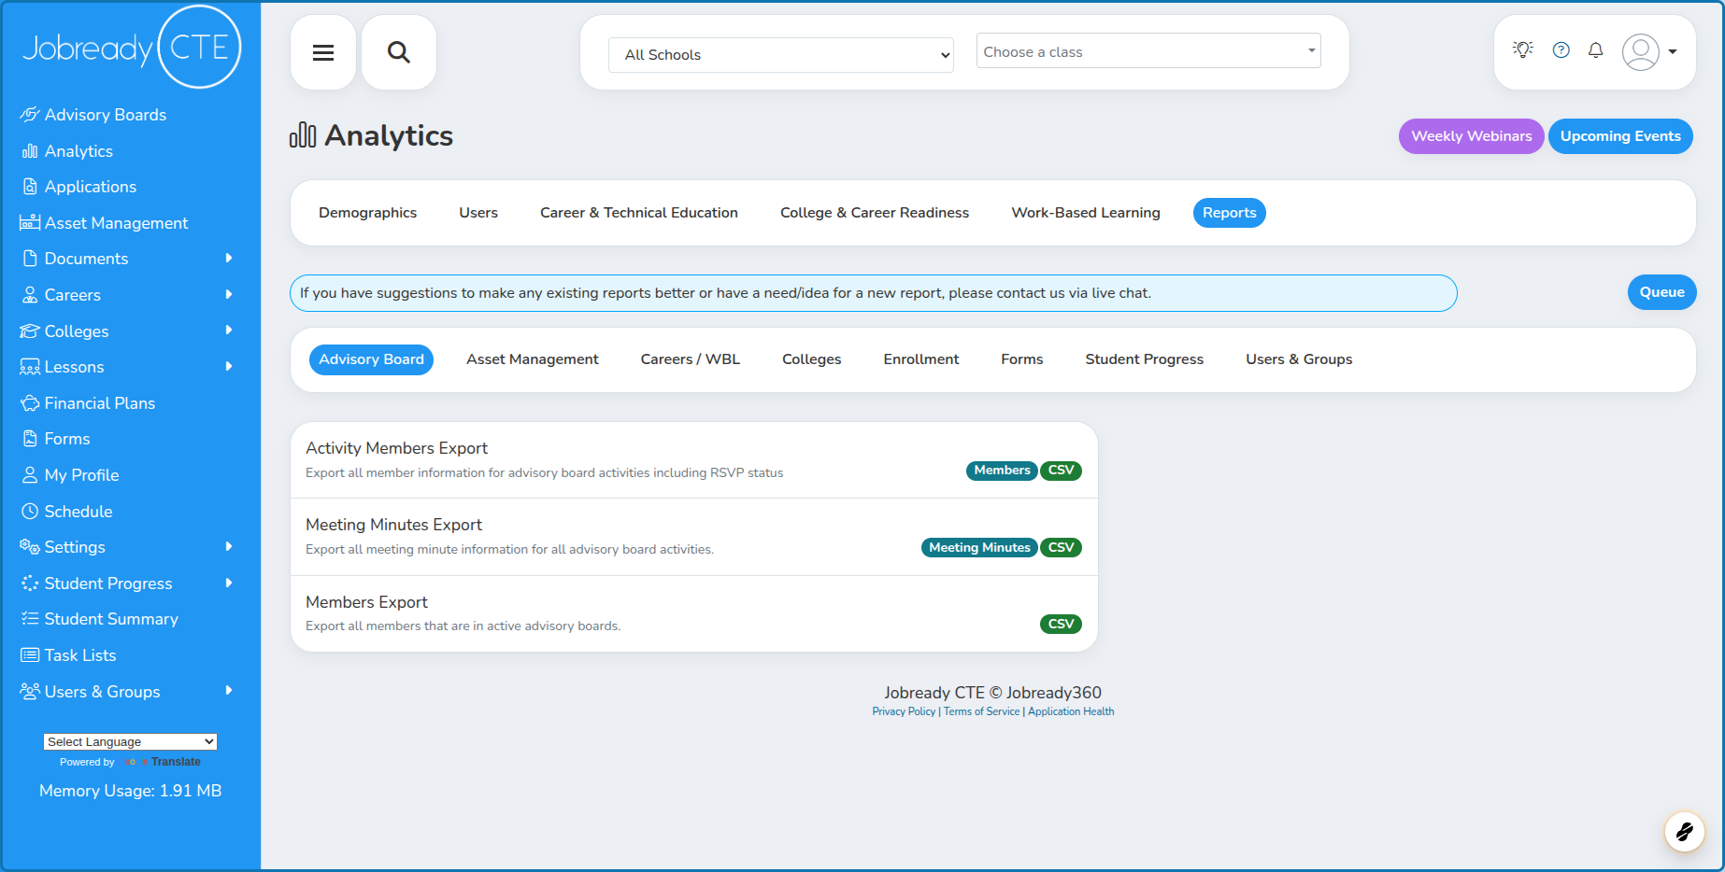This screenshot has height=872, width=1725.
Task: Open help via the question mark icon
Action: pos(1561,50)
